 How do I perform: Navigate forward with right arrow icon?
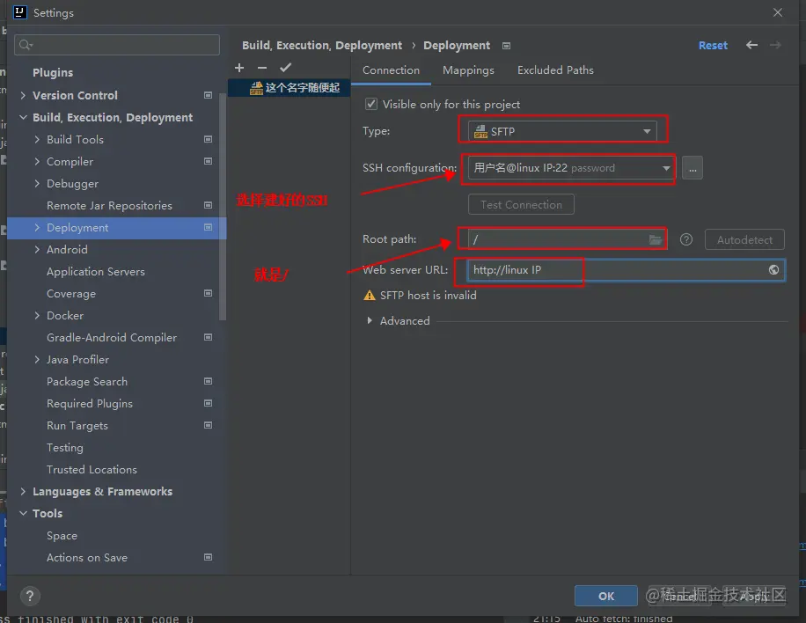pyautogui.click(x=776, y=45)
